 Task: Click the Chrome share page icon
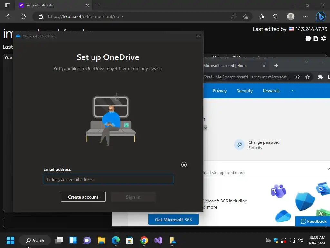(x=297, y=77)
